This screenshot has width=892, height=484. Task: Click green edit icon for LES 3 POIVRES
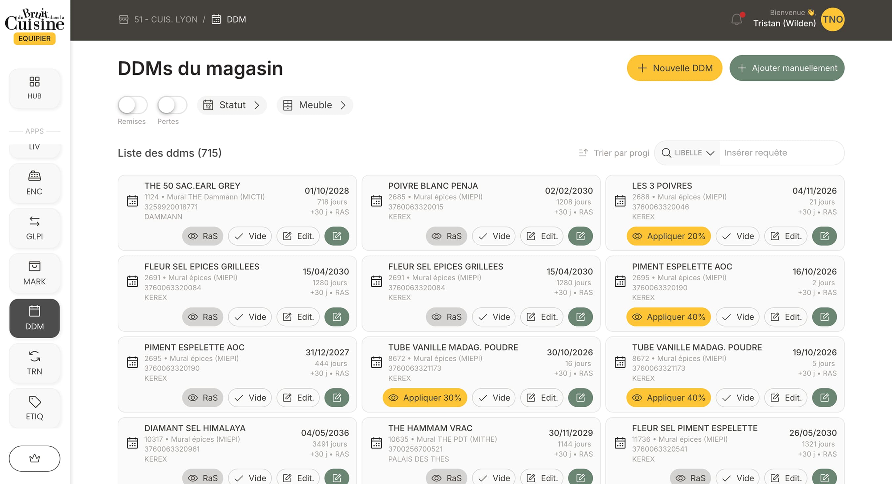point(824,236)
